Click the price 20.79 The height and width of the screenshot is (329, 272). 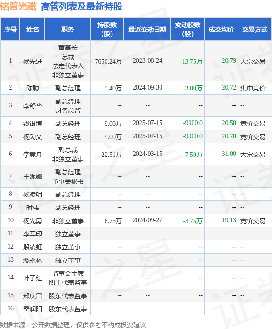(229, 60)
